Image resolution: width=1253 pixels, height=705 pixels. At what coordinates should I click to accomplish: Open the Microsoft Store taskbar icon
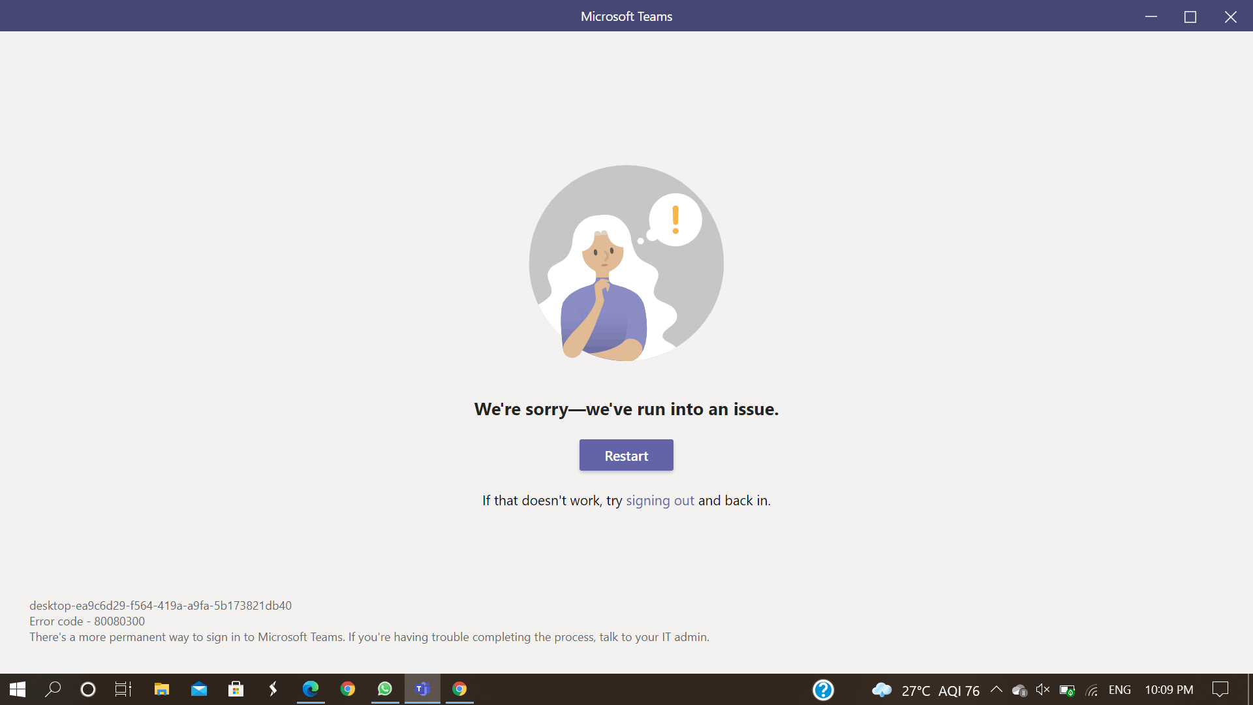236,689
